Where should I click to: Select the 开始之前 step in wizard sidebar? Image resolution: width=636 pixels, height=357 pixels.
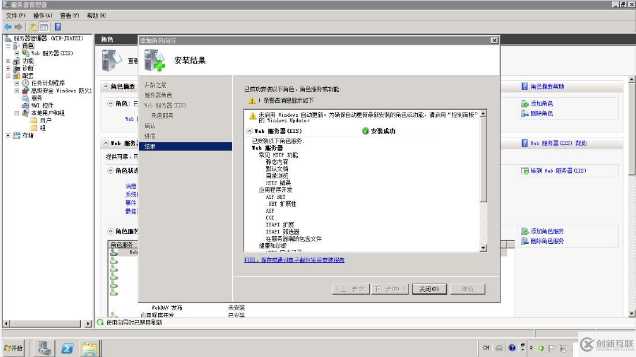coord(155,85)
